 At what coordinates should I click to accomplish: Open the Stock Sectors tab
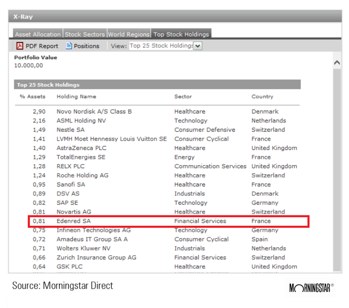click(85, 34)
